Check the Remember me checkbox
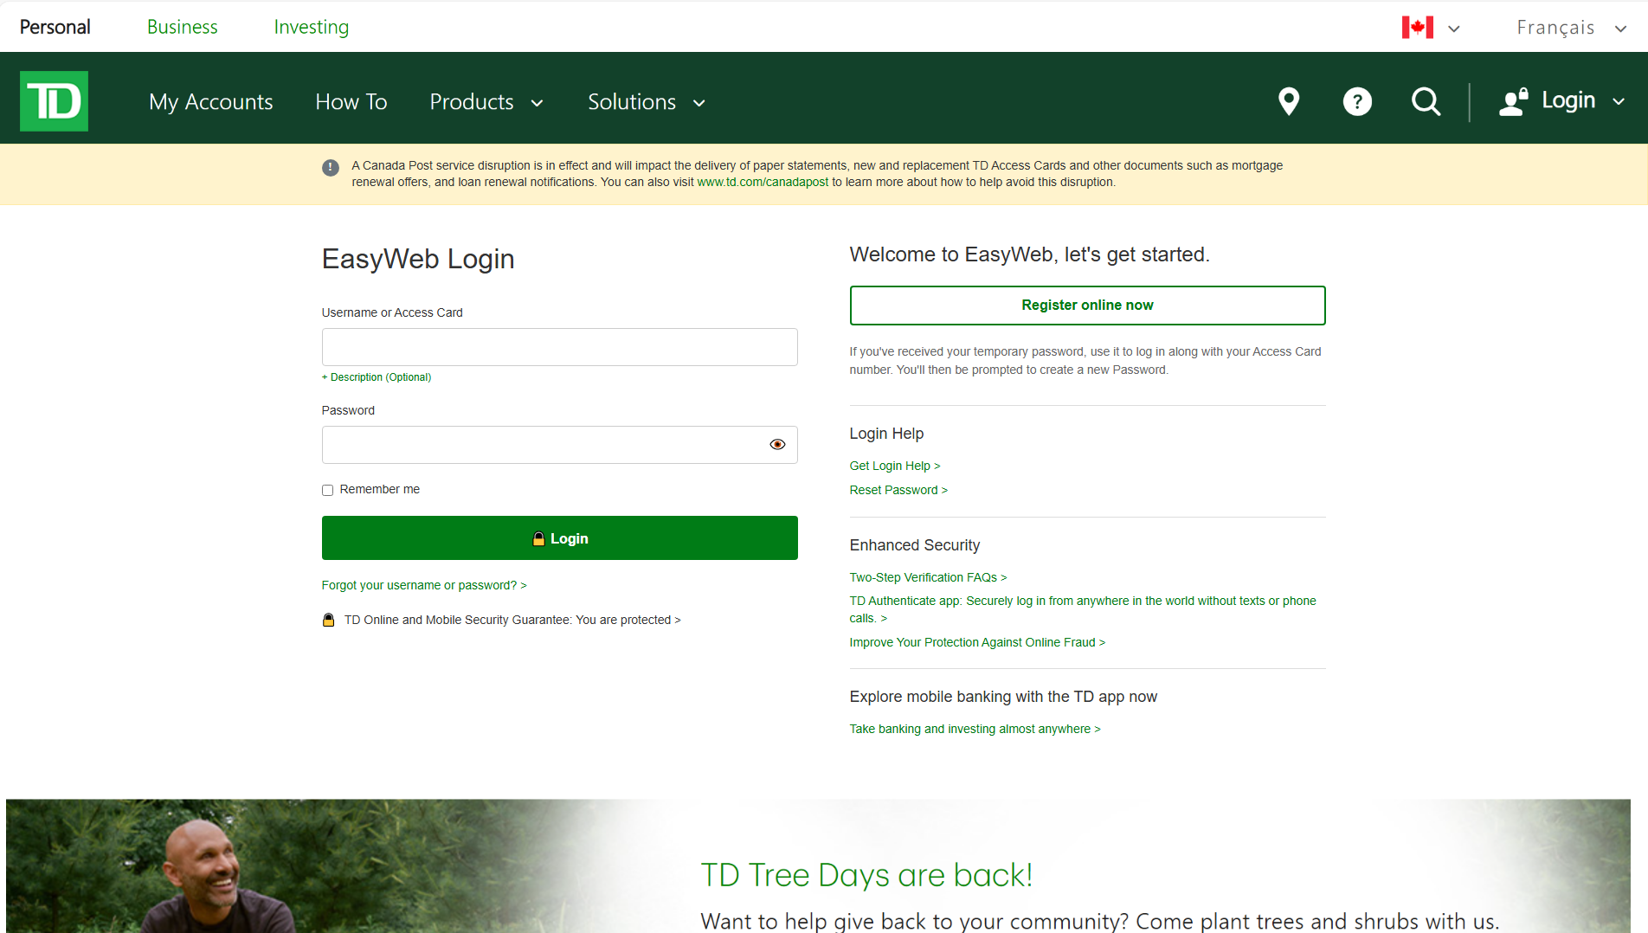The width and height of the screenshot is (1648, 933). point(327,490)
